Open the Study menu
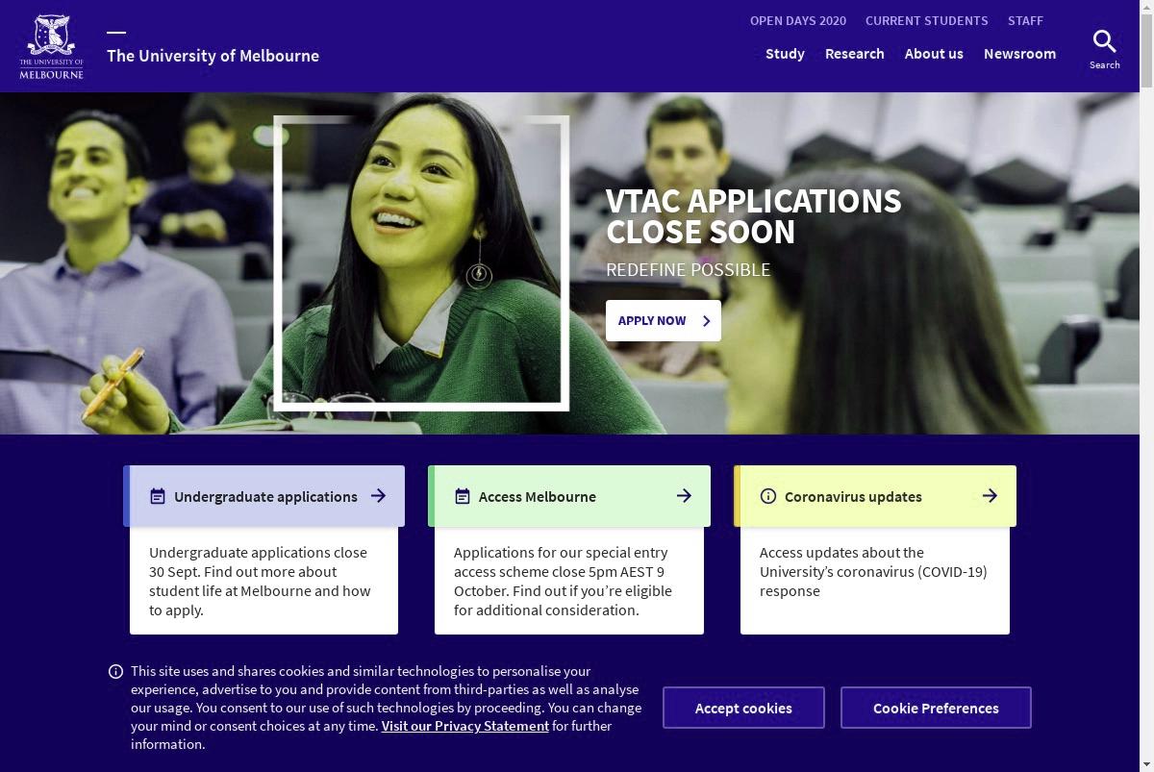This screenshot has height=772, width=1154. pyautogui.click(x=785, y=54)
